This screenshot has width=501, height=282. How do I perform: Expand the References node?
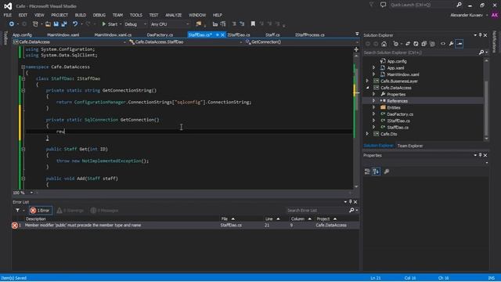pyautogui.click(x=373, y=101)
